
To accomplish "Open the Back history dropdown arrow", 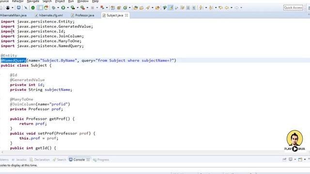I will pyautogui.click(x=232, y=8).
